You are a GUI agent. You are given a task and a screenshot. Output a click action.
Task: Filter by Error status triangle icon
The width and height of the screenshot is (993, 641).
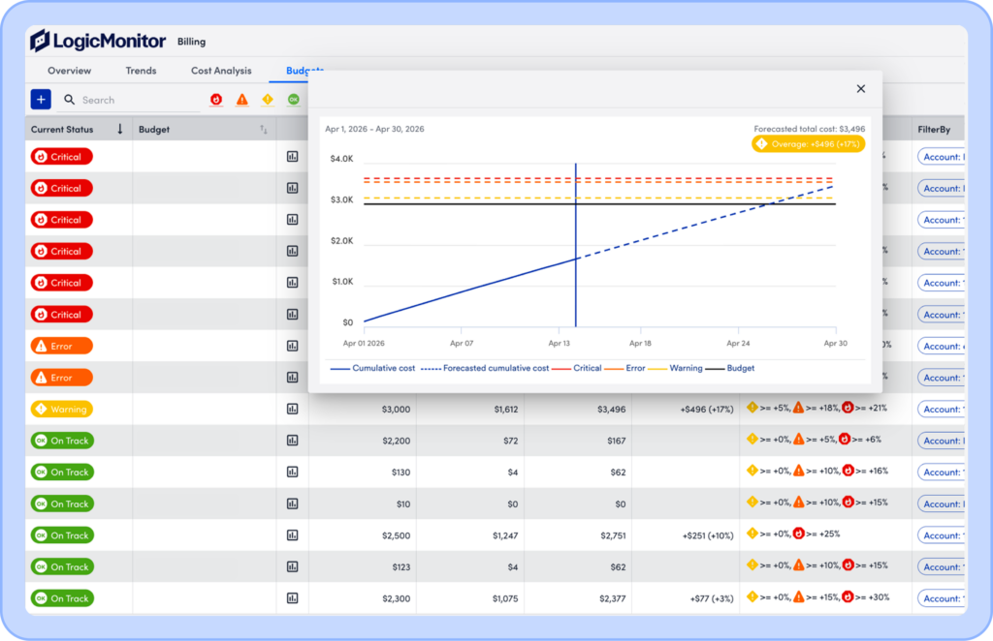pos(241,100)
